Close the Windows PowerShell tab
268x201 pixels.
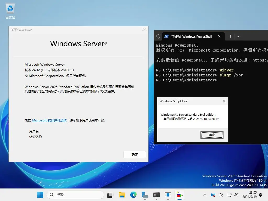pyautogui.click(x=219, y=36)
